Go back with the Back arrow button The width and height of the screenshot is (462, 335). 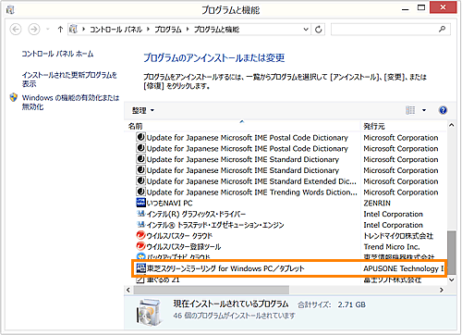(16, 30)
